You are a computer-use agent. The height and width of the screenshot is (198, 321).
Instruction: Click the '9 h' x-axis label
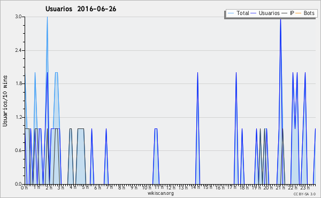pyautogui.click(x=134, y=187)
